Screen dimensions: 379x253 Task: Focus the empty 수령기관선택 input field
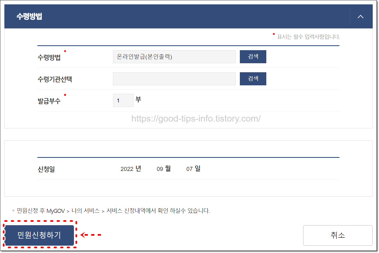pyautogui.click(x=174, y=79)
